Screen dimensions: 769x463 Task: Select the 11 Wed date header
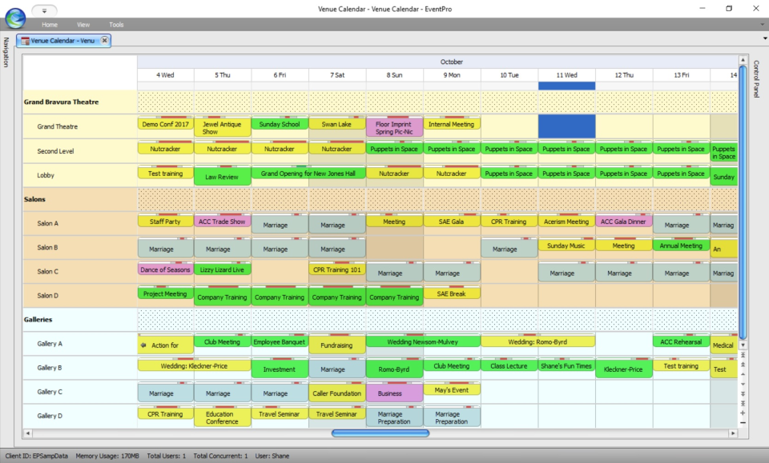[x=566, y=75]
